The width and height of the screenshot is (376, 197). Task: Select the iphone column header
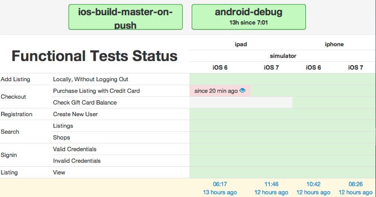(334, 44)
